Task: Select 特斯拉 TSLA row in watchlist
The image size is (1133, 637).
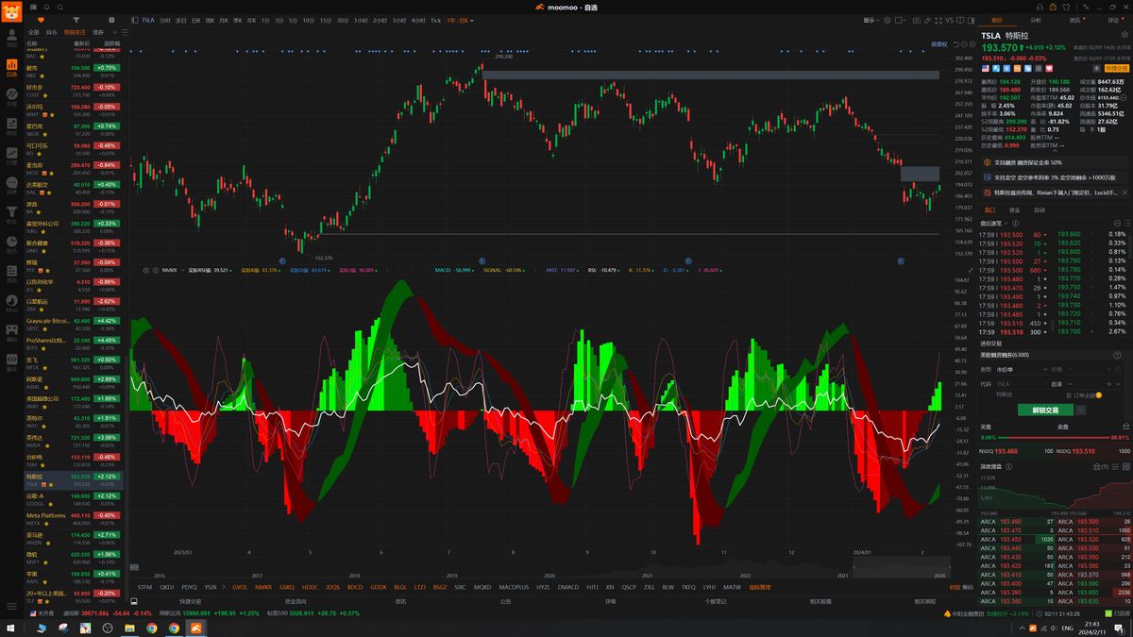Action: pos(73,478)
